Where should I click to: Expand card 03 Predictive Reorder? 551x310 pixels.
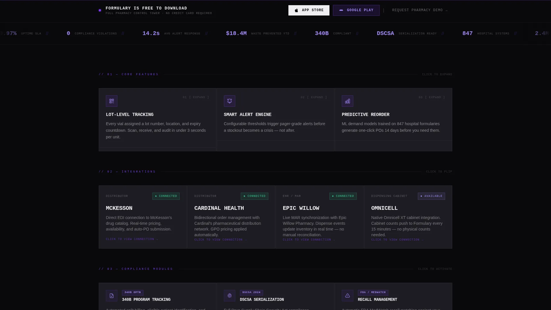coord(432,97)
